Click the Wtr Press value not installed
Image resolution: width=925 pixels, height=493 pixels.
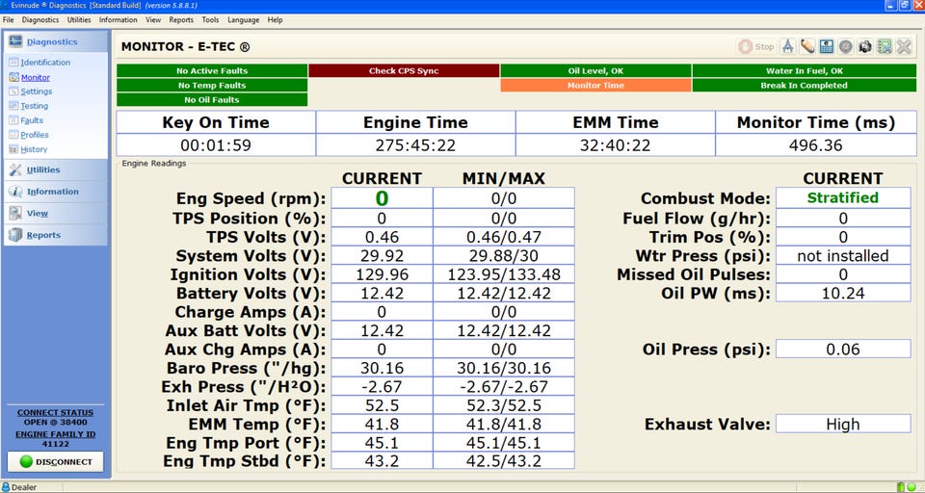pyautogui.click(x=843, y=256)
